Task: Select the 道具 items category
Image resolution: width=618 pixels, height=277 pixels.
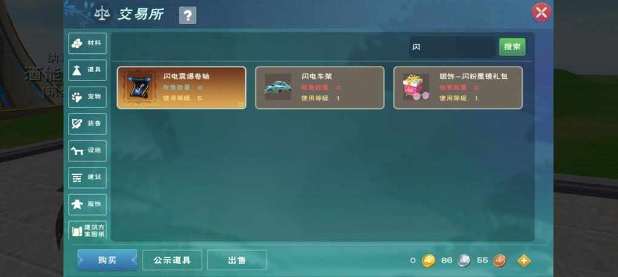Action: click(87, 70)
